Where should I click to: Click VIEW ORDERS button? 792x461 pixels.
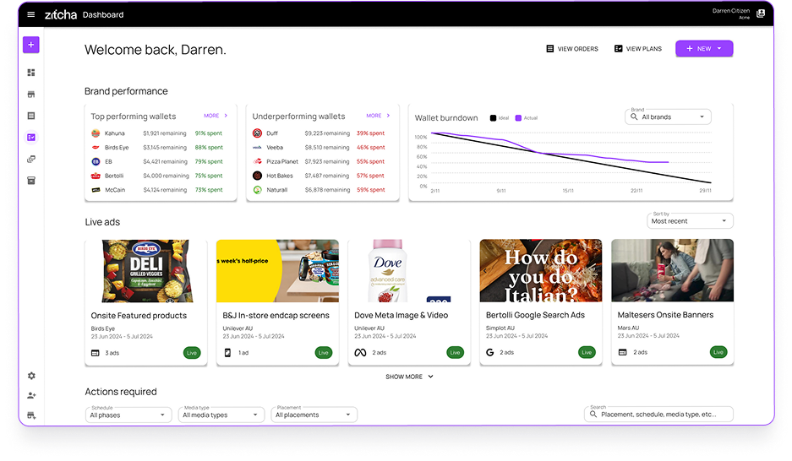[571, 49]
